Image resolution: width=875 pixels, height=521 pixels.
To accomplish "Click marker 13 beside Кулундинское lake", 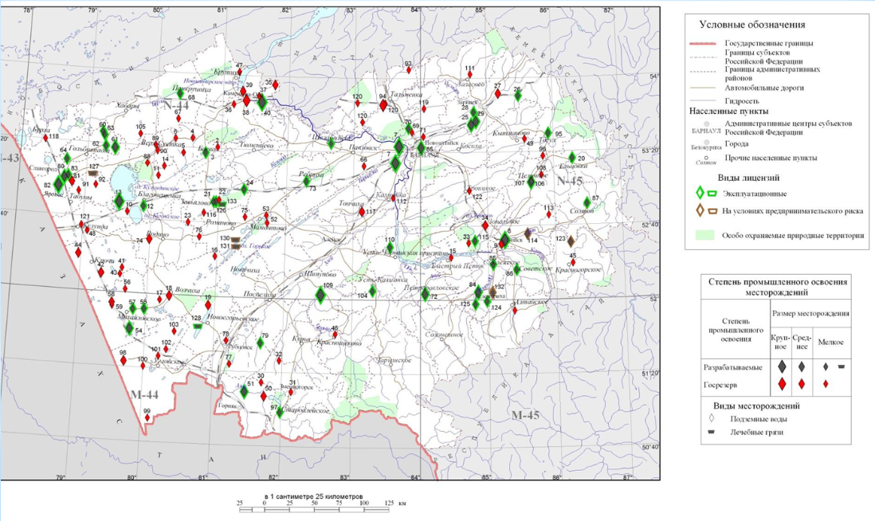I will click(x=119, y=202).
